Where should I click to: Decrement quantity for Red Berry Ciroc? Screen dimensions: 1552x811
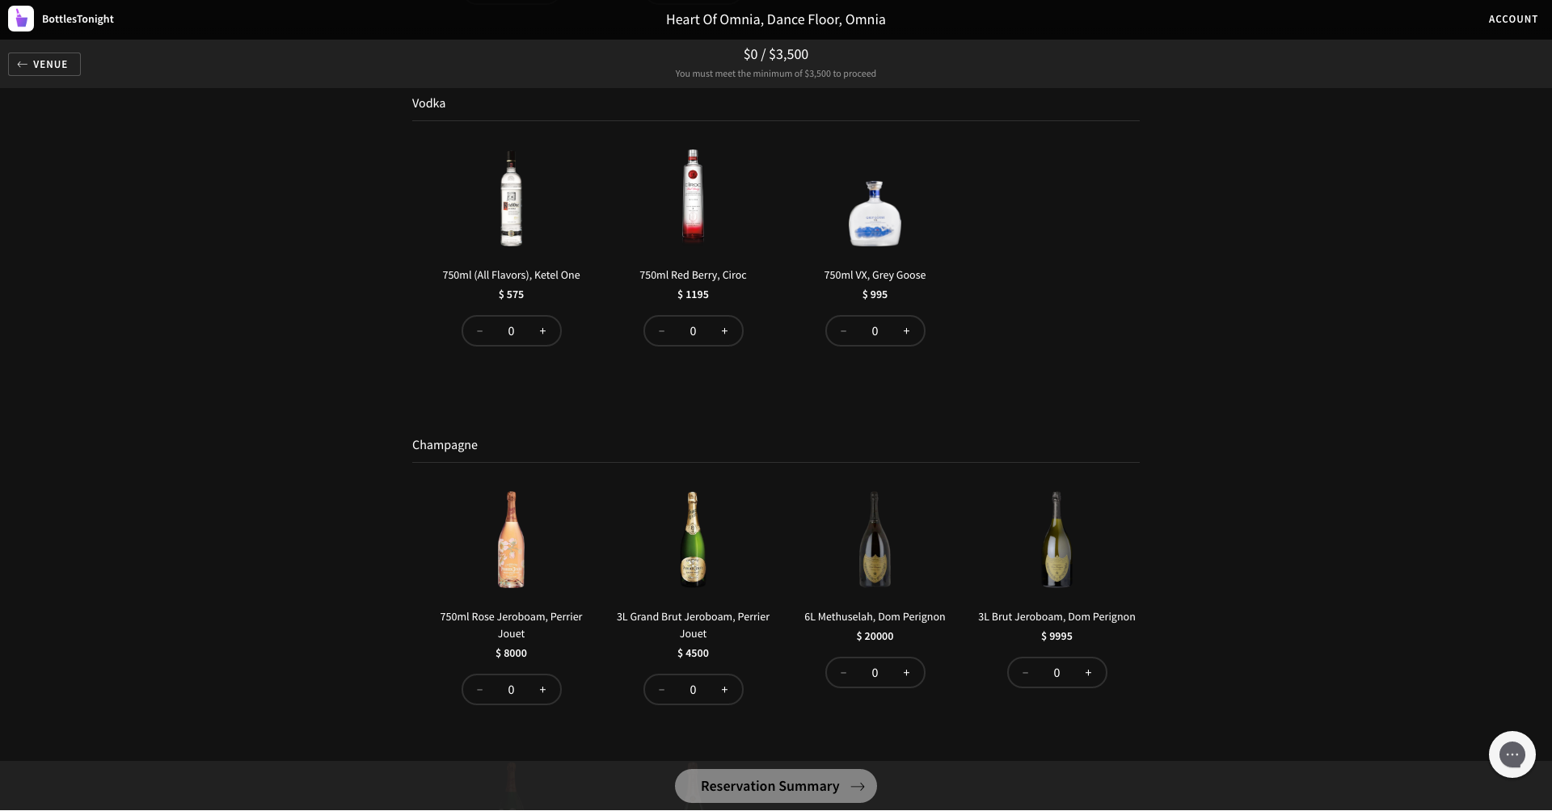(660, 330)
